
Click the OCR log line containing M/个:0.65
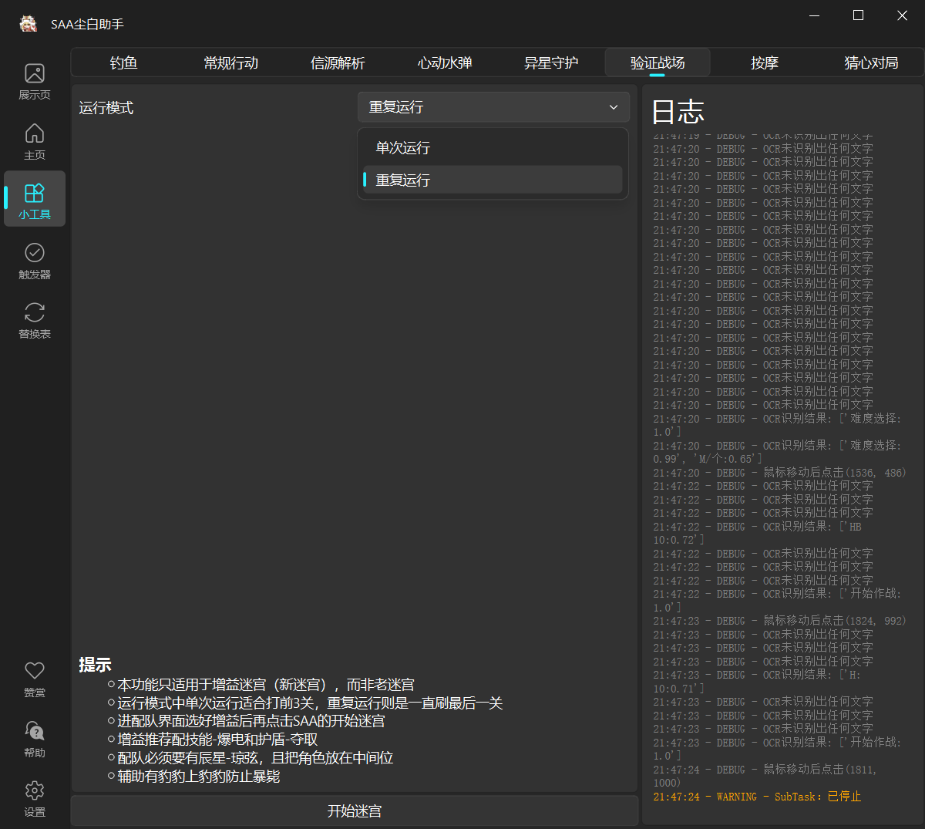[x=777, y=452]
